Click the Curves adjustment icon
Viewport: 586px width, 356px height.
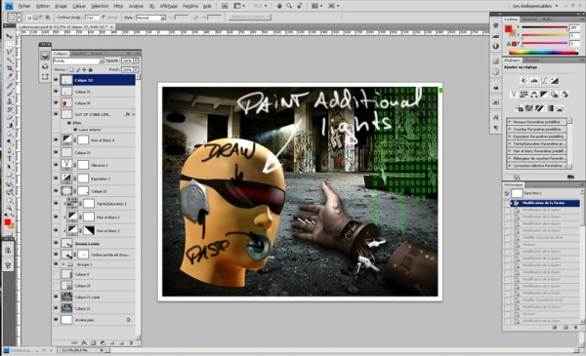(x=544, y=81)
